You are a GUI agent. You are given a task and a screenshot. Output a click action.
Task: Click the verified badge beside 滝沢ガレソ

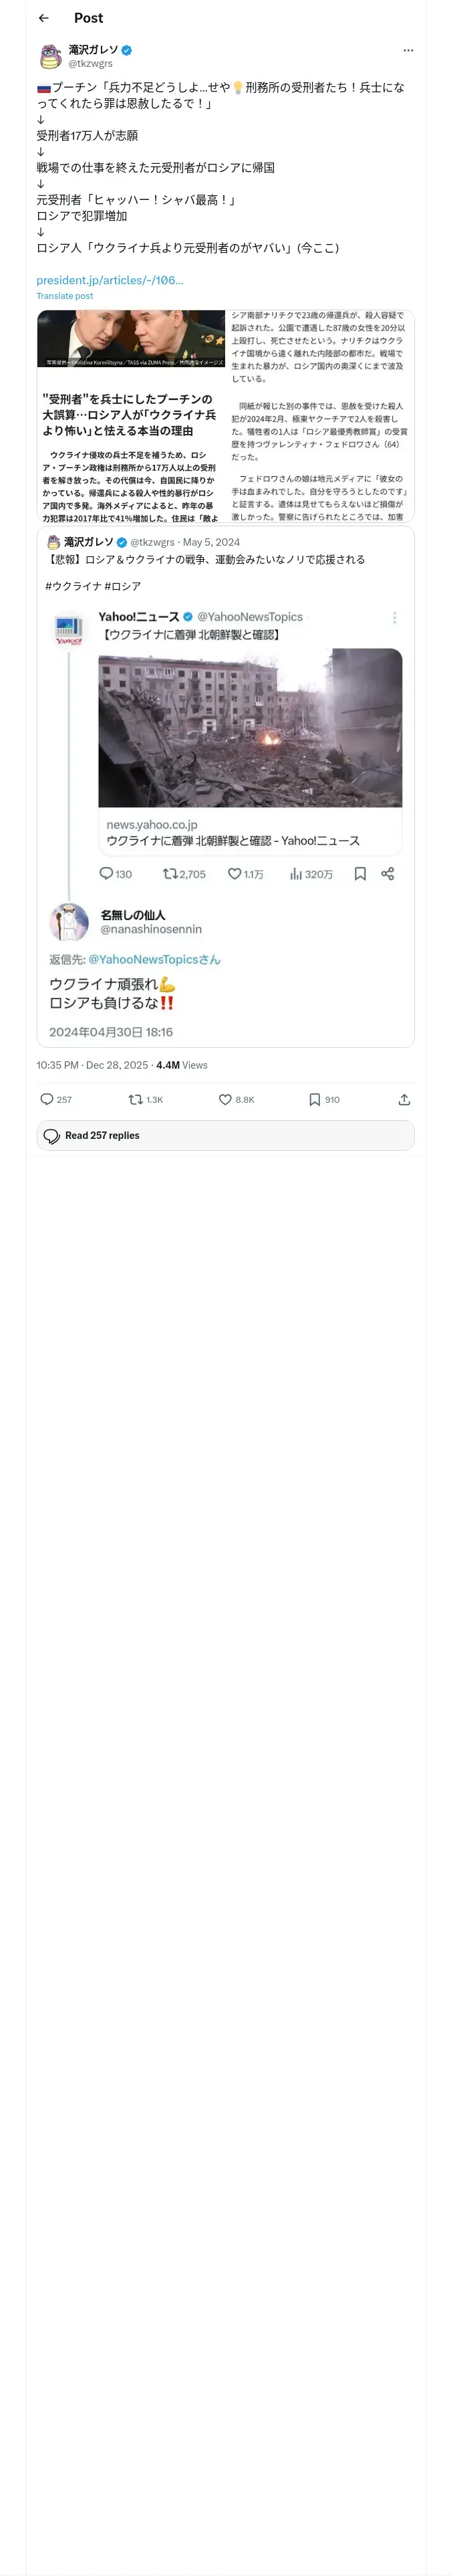click(127, 50)
